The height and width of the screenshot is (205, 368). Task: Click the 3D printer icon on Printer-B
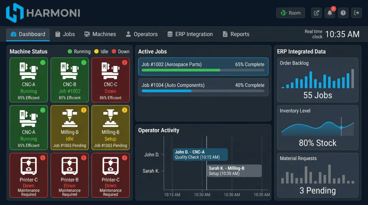coord(70,166)
